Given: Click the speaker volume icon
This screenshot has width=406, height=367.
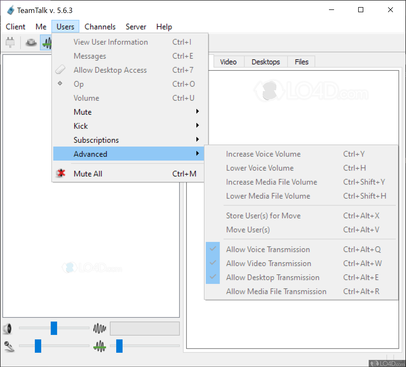Looking at the screenshot, I should [8, 329].
